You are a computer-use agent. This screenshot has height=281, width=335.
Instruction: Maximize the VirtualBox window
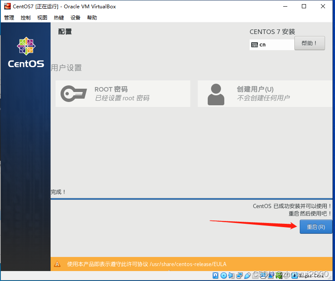coord(304,6)
